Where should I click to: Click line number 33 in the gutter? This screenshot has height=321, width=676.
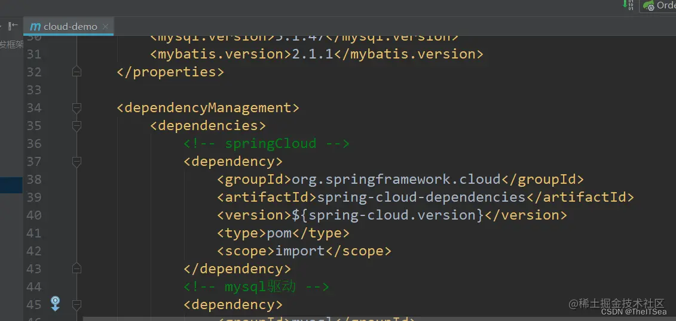click(34, 89)
